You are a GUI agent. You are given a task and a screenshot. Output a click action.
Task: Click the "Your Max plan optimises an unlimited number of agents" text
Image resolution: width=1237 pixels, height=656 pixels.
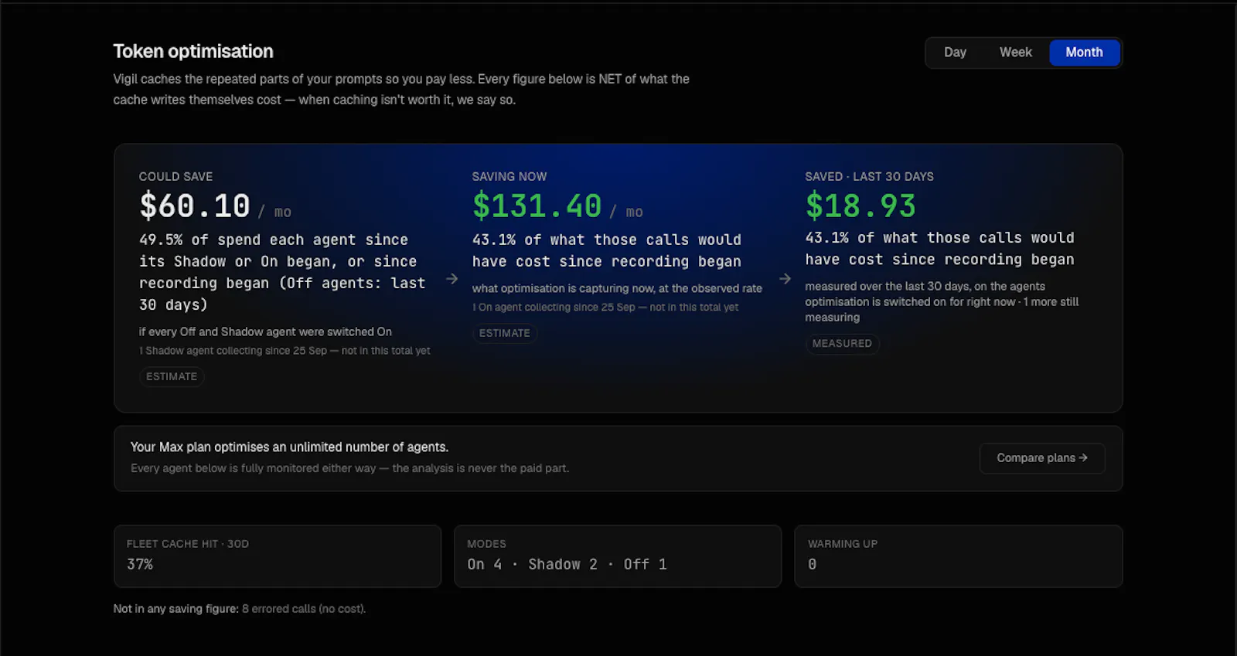[x=289, y=447]
